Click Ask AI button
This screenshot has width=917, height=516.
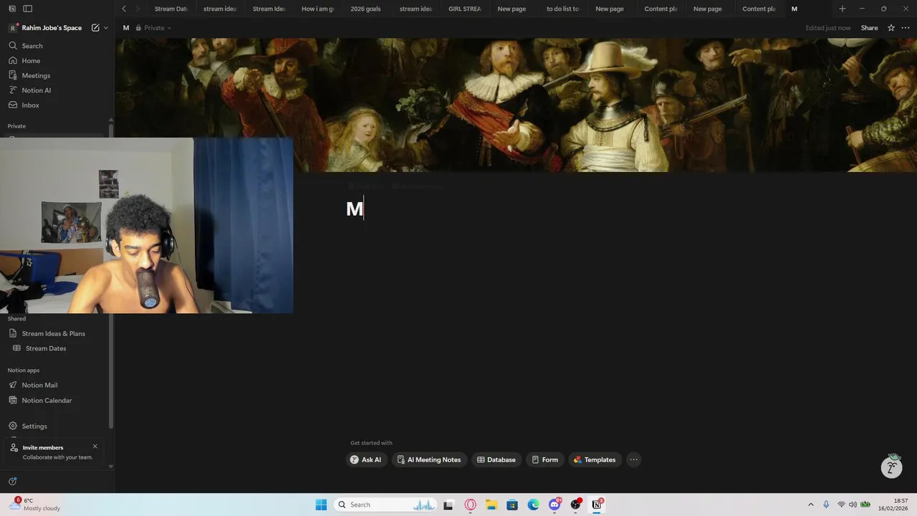pyautogui.click(x=365, y=460)
